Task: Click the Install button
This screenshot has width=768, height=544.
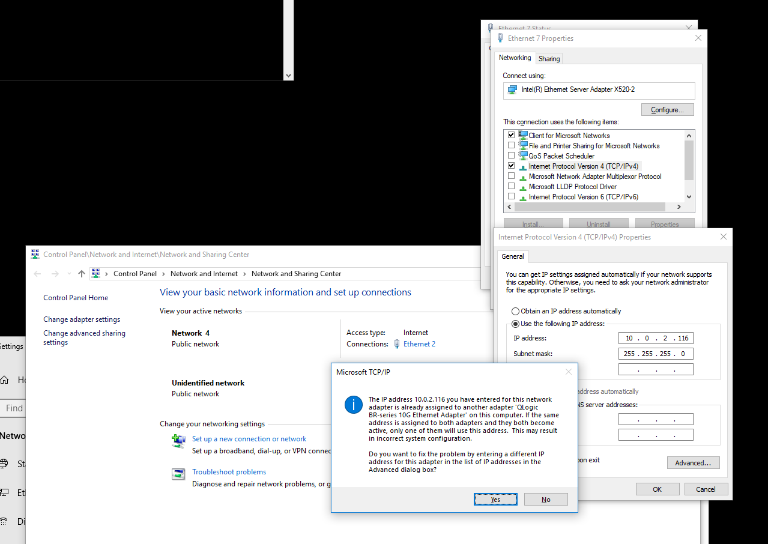Action: (x=533, y=224)
